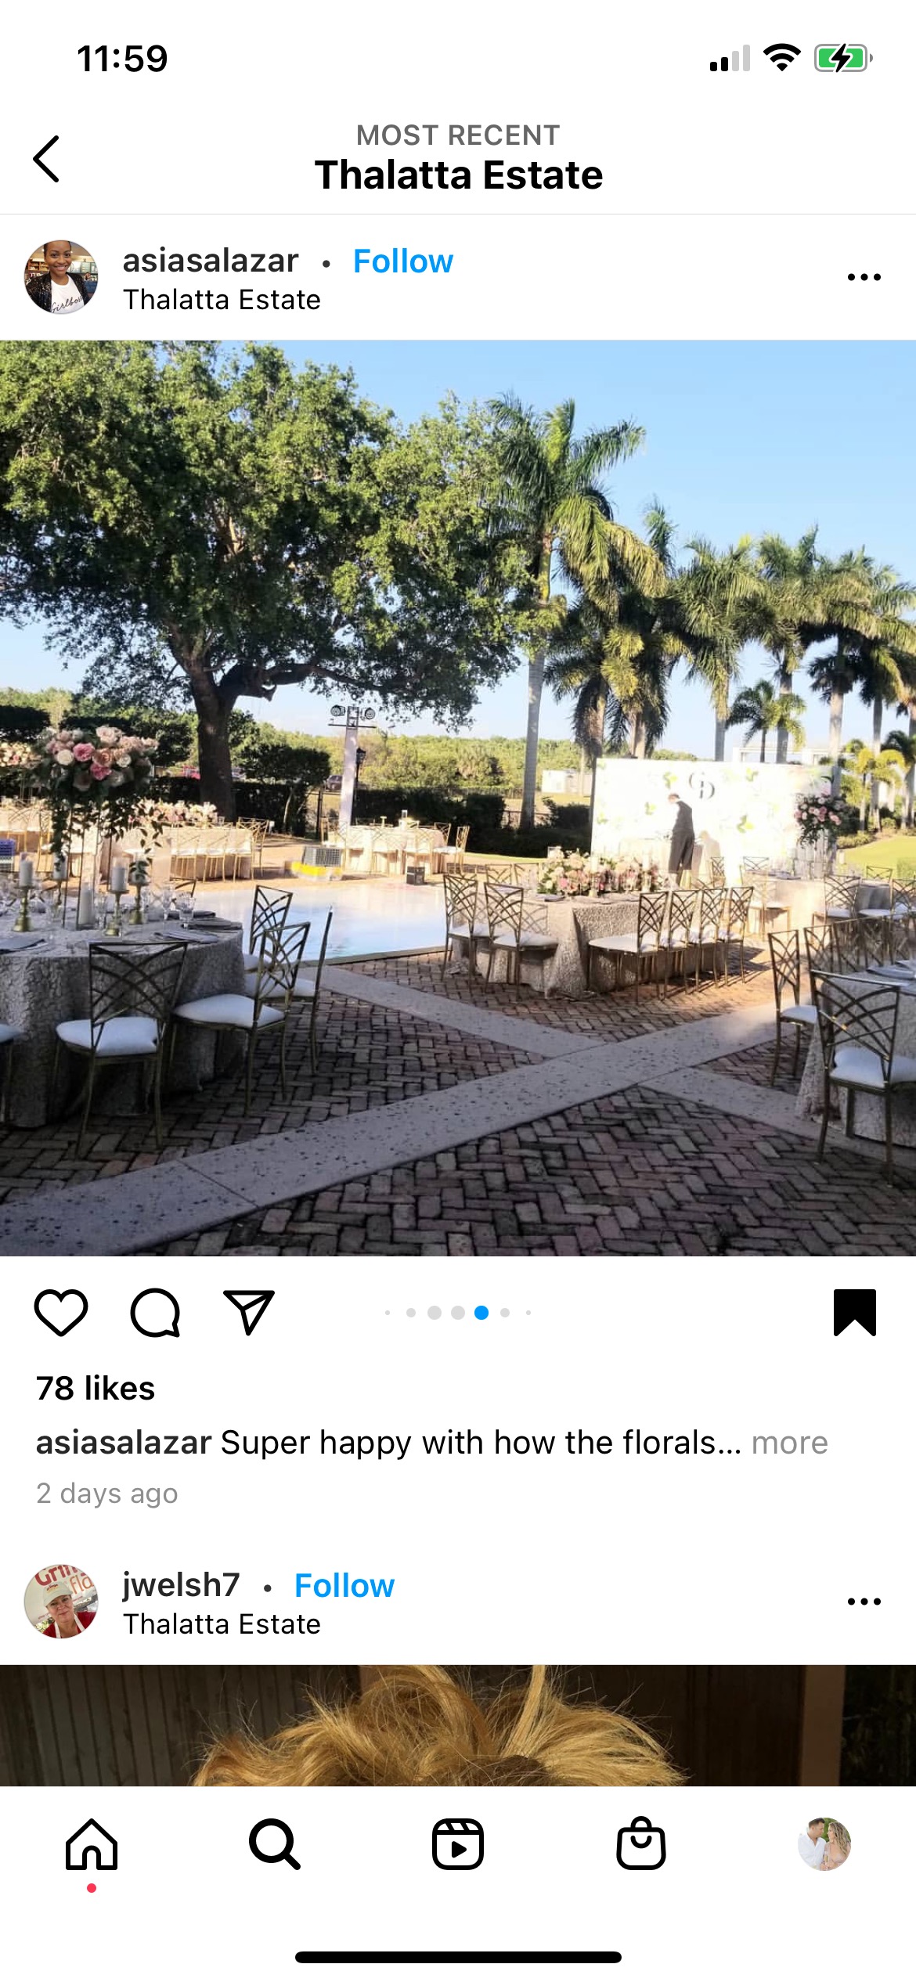Screen dimensions: 916x1982
Task: Toggle the saved bookmark on asiasalazar's post
Action: point(855,1312)
